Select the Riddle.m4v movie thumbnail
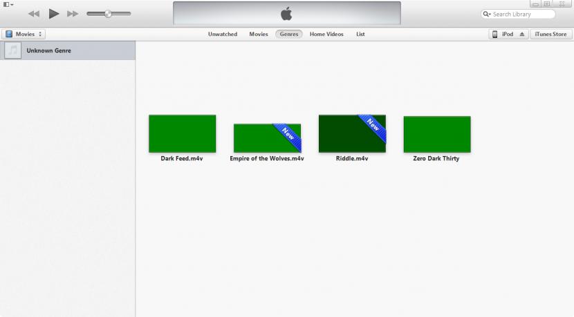This screenshot has width=574, height=317. click(352, 134)
